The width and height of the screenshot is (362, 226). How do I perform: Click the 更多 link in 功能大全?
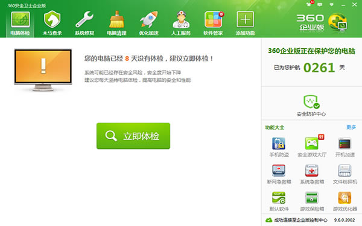pyautogui.click(x=351, y=127)
